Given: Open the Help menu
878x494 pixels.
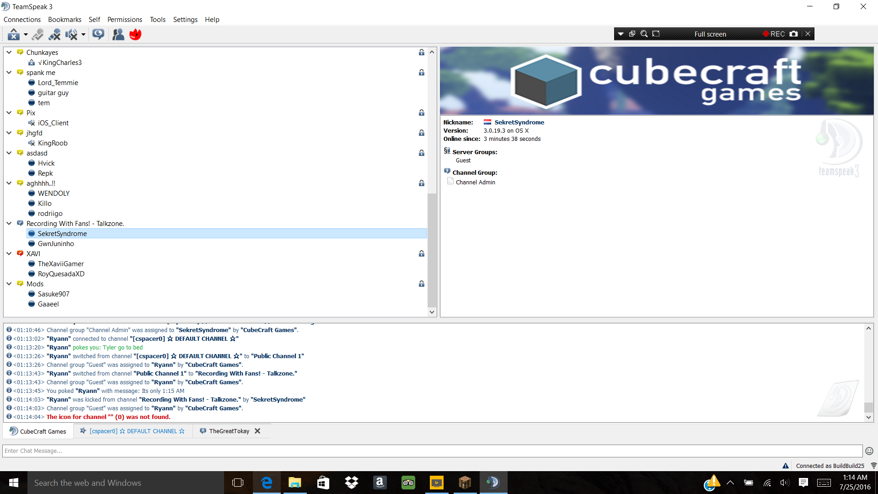Looking at the screenshot, I should point(212,20).
